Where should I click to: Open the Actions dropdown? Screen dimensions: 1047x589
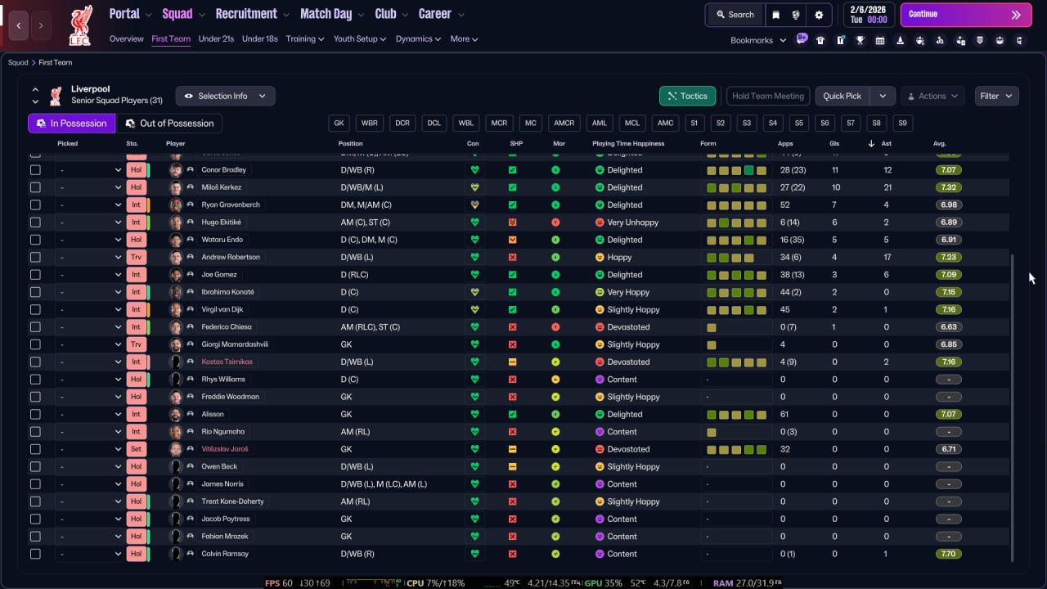(x=932, y=96)
